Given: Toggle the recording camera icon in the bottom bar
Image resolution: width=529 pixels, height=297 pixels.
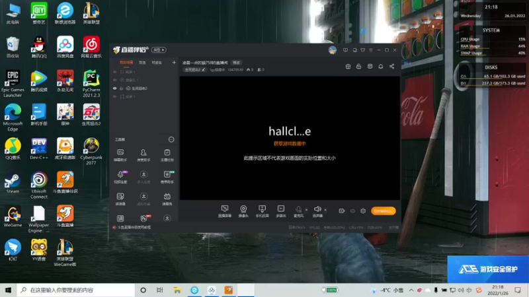Looking at the screenshot, I should pos(341,211).
